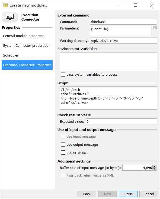The height and width of the screenshot is (199, 160).
Task: Enable Use error exit checkbox
Action: click(x=63, y=152)
